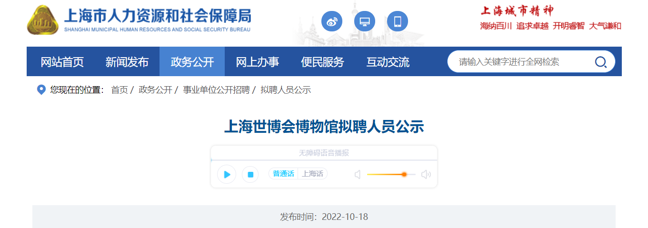Open the 新闻发布 menu item

127,62
